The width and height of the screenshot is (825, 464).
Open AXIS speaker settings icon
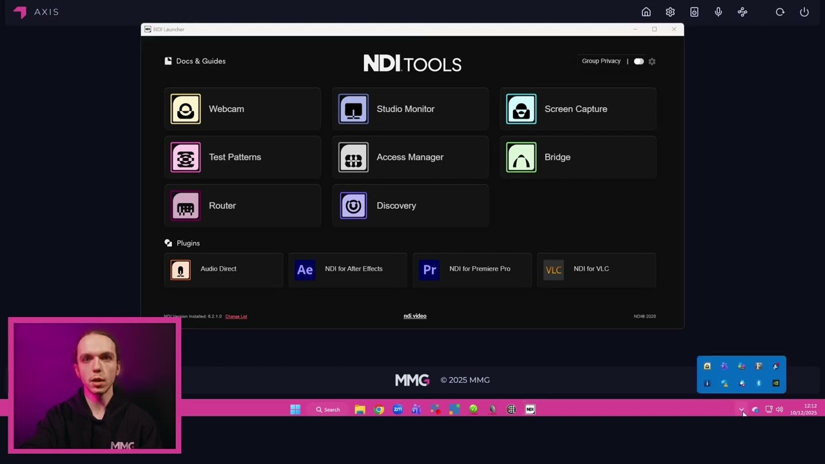[x=694, y=12]
